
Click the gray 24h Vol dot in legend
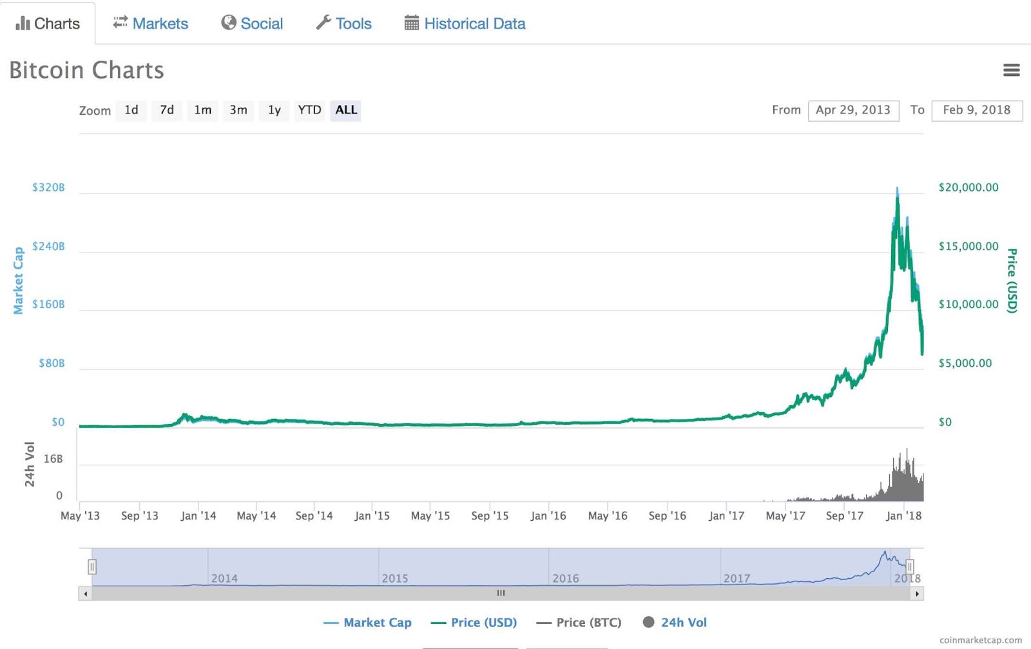649,623
